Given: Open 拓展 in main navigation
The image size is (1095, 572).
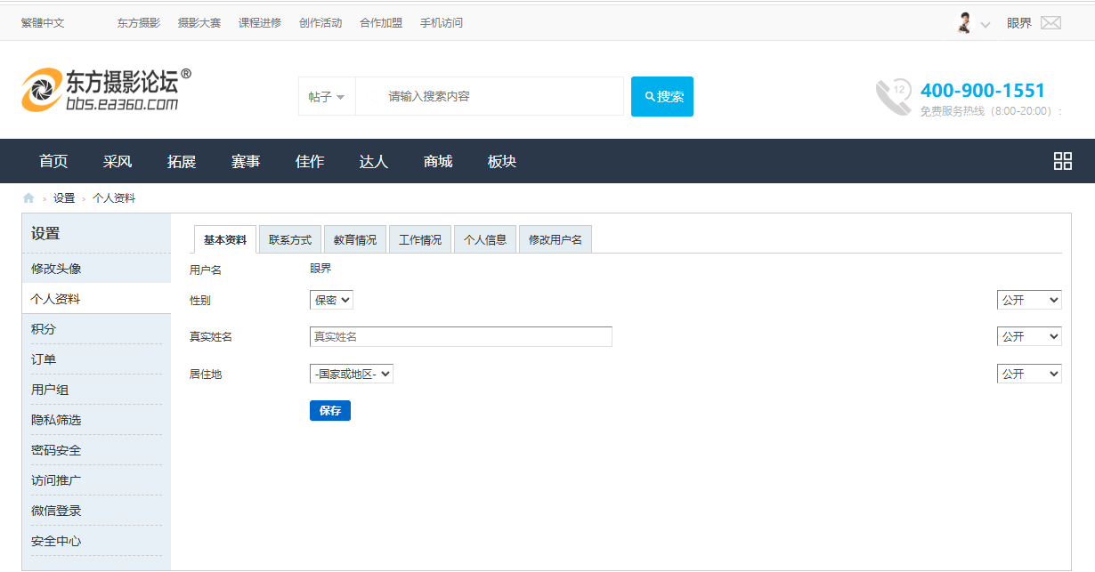Looking at the screenshot, I should click(x=182, y=161).
